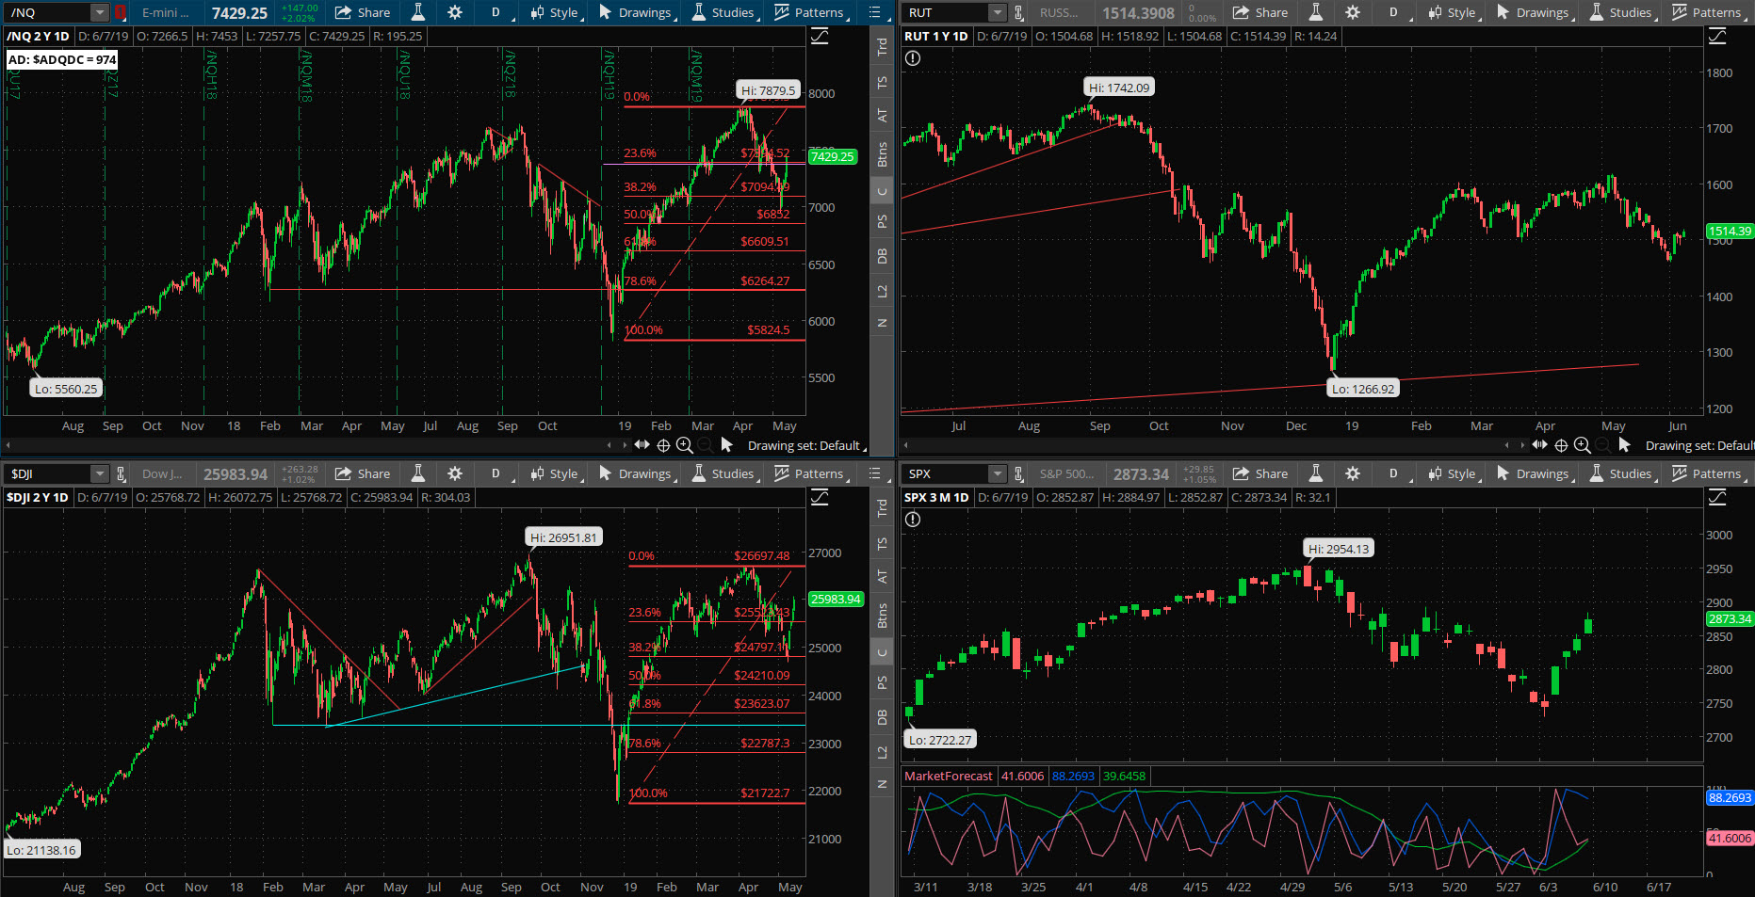Screen dimensions: 1755x897
Task: Click chart mode icon above $DJI price axis
Action: (820, 497)
